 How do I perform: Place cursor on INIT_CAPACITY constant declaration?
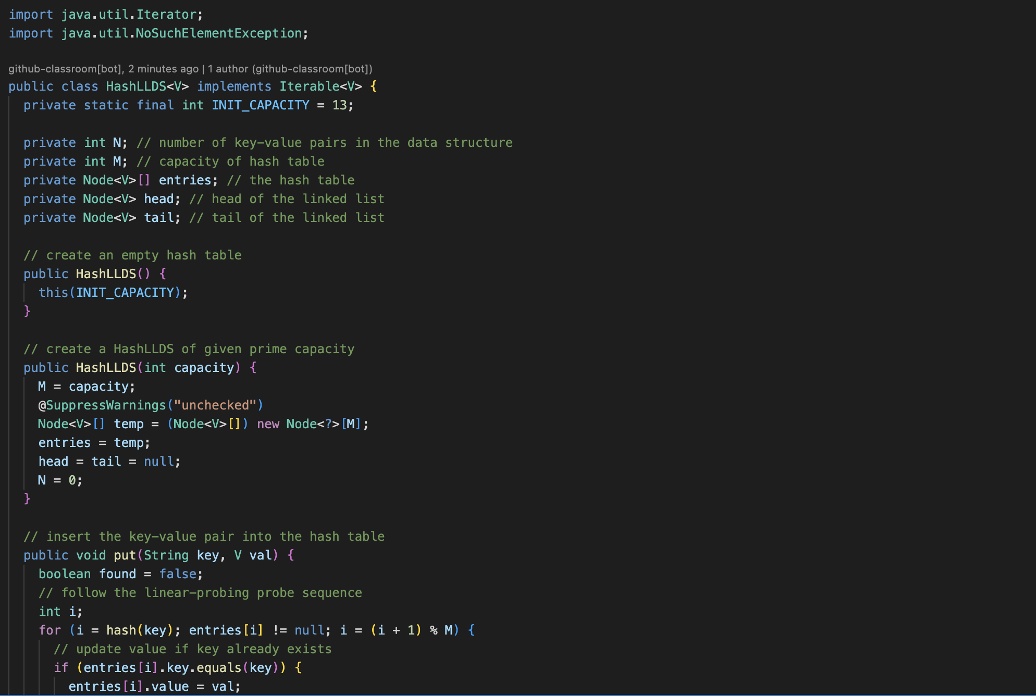(x=260, y=105)
